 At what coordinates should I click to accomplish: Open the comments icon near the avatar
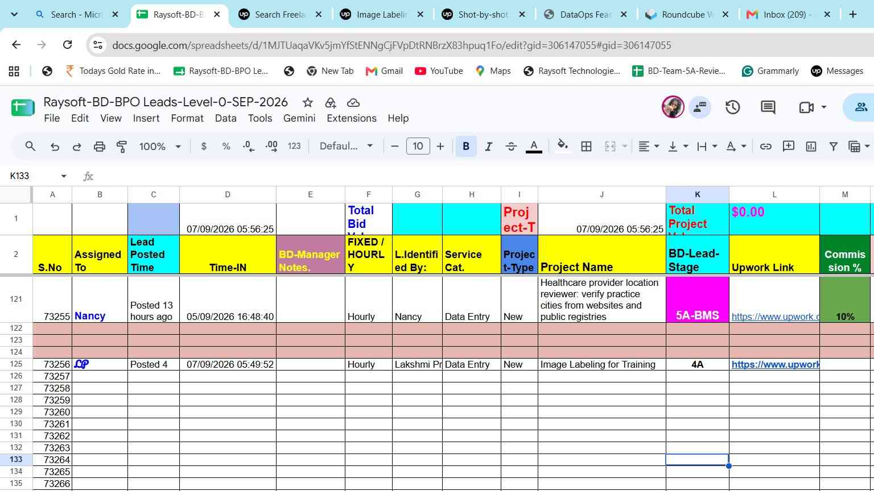tap(768, 107)
